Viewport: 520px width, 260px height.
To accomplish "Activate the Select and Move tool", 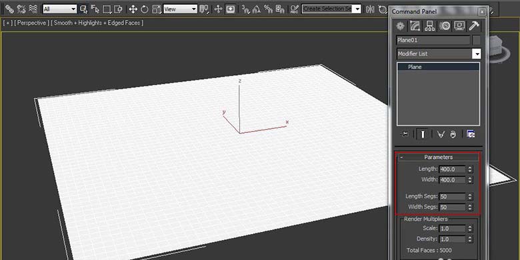I will tap(133, 9).
